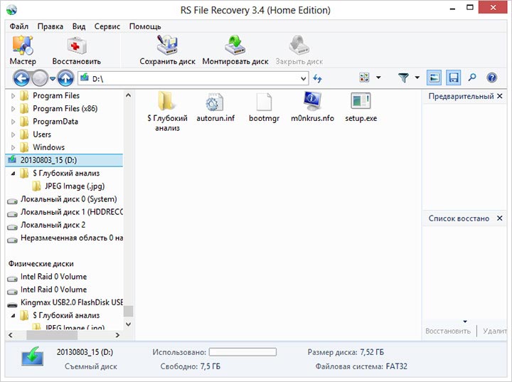Expand the Program Files tree node

tap(13, 96)
